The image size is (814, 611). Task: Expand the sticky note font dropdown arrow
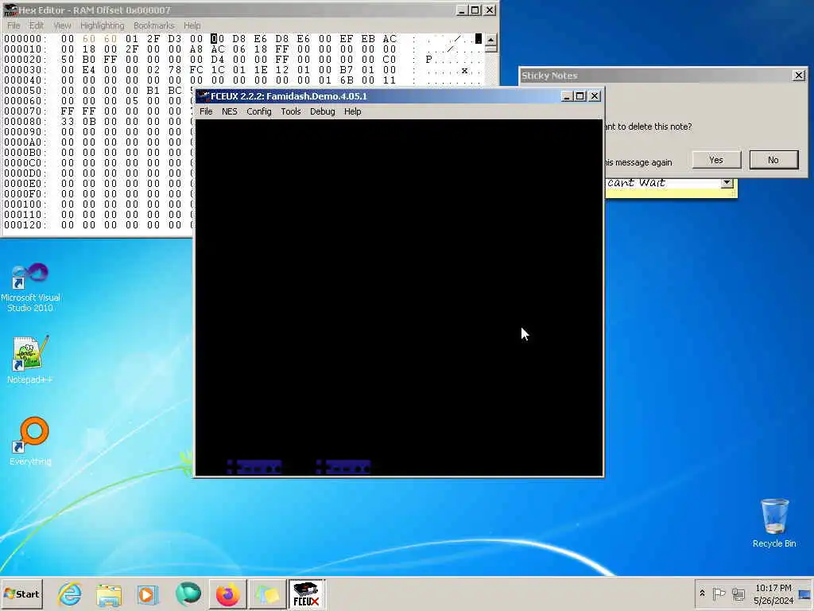[x=727, y=182]
